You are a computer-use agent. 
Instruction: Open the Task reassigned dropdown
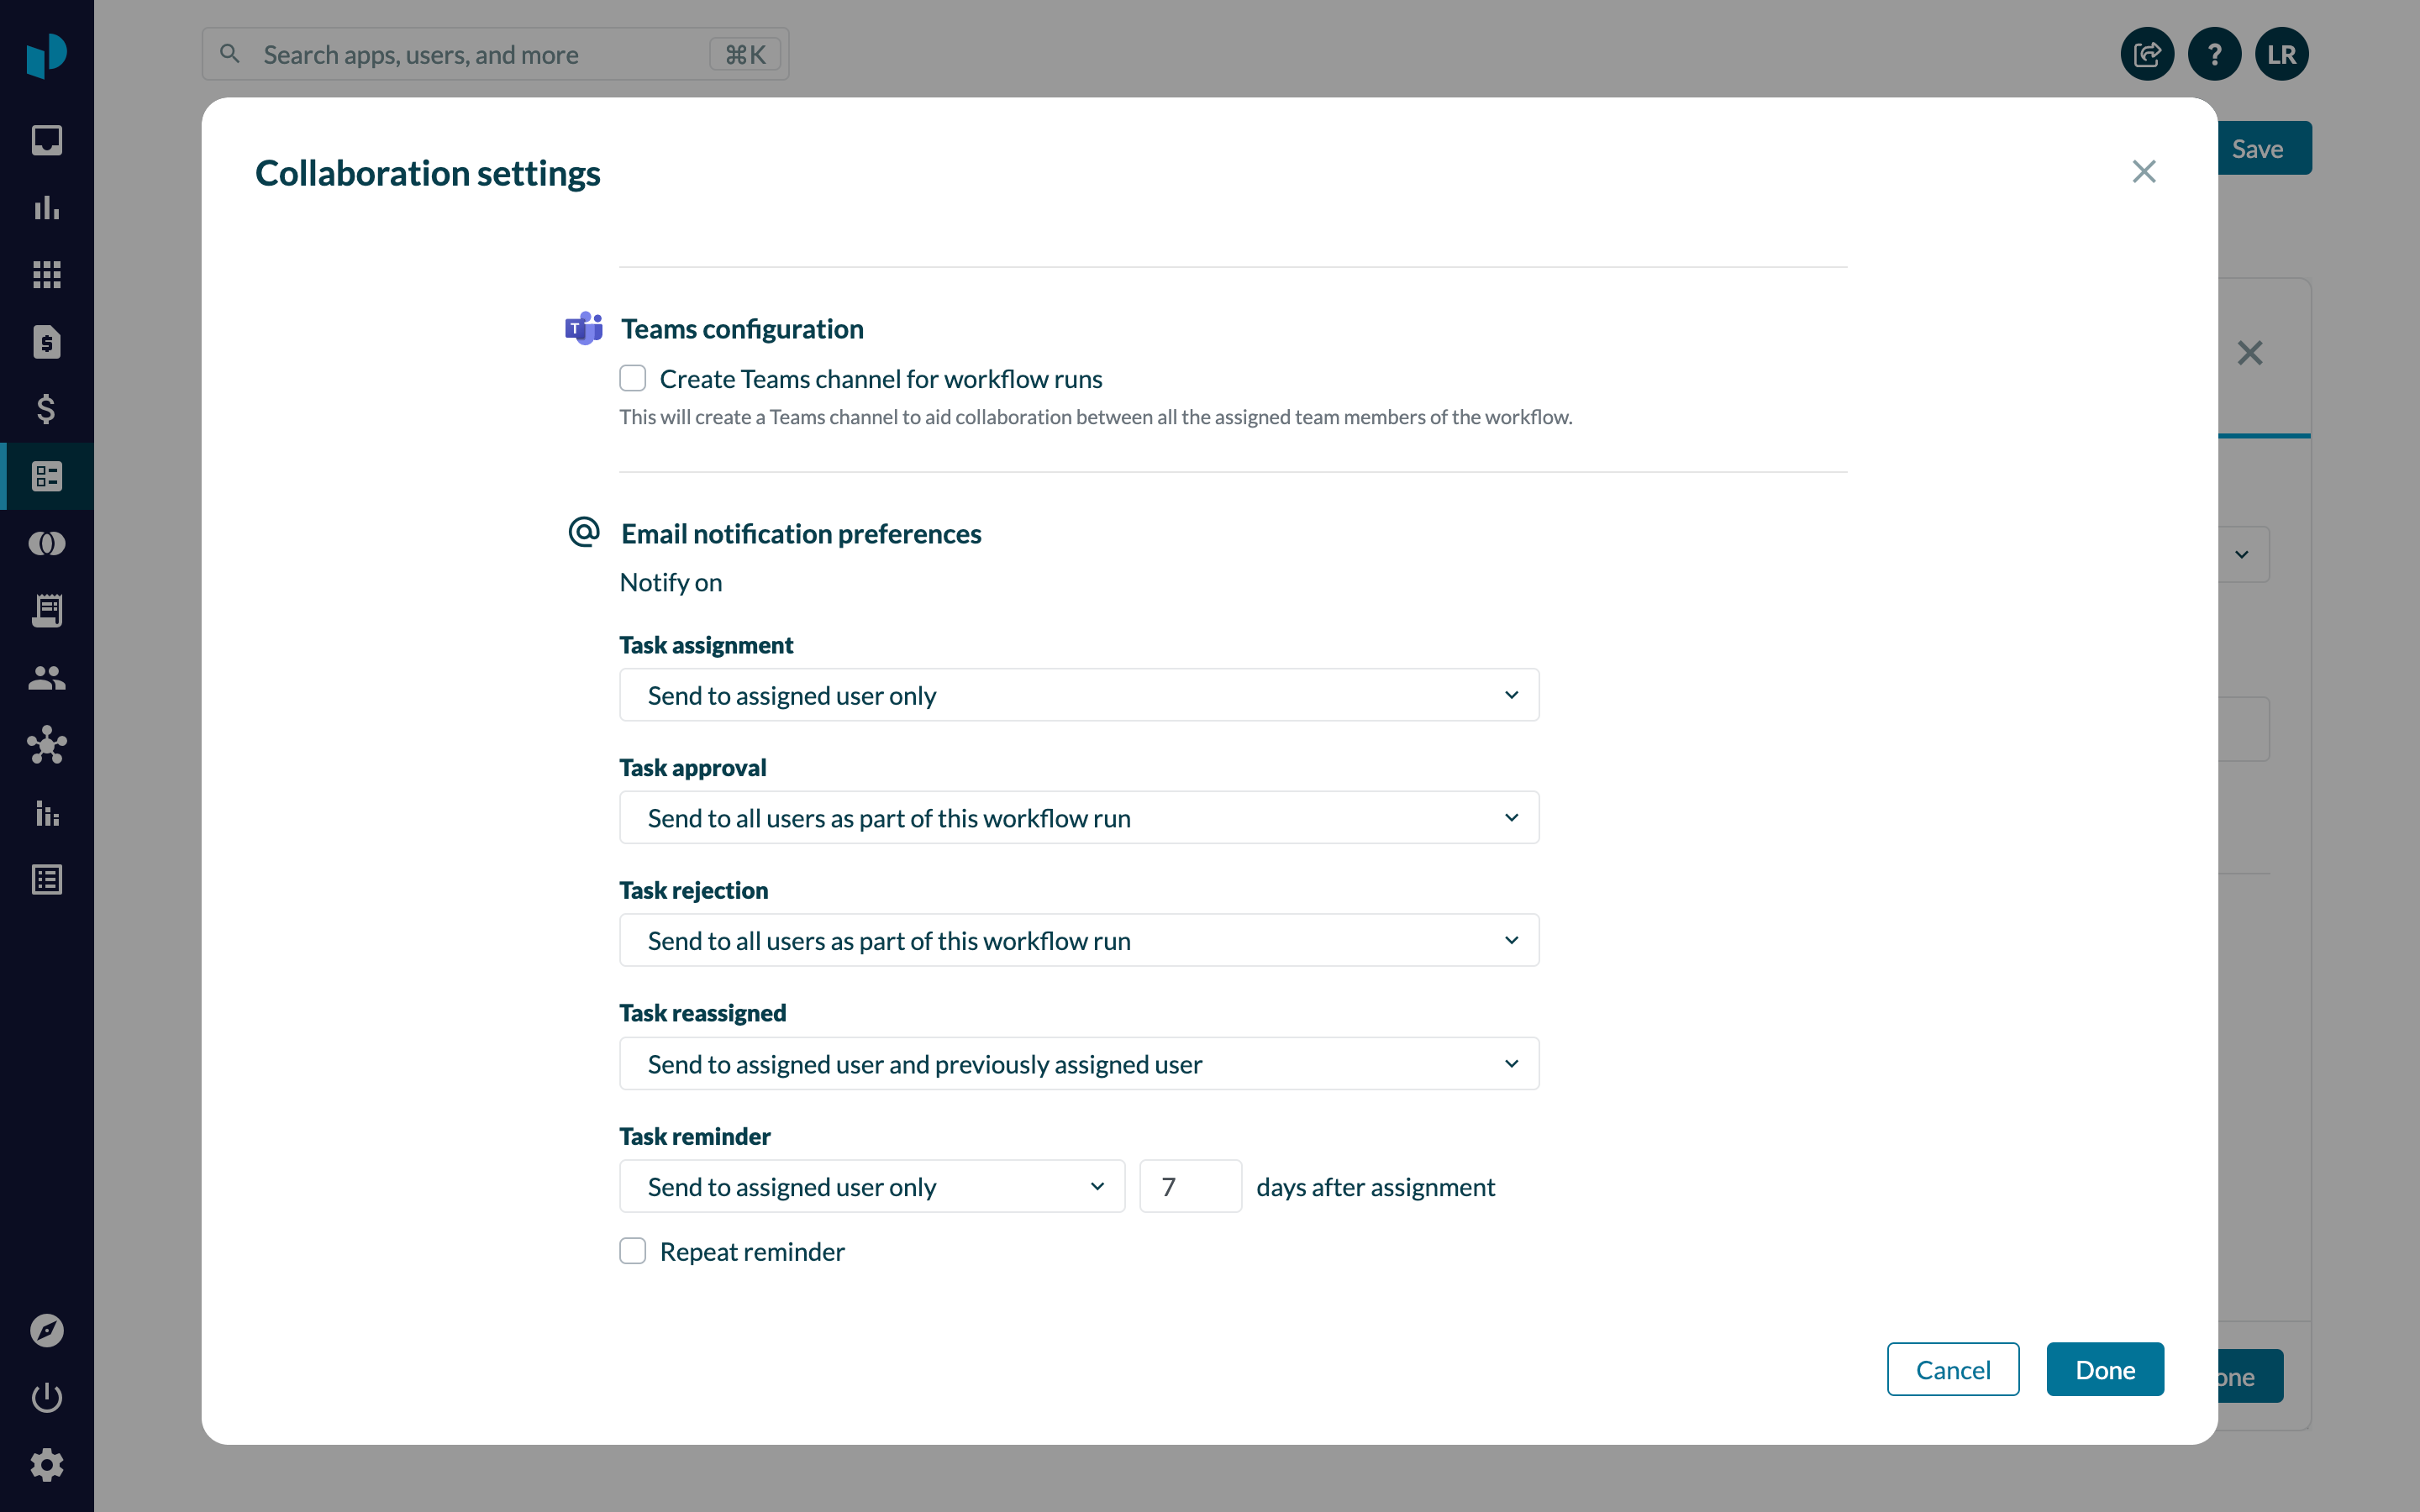point(1078,1064)
